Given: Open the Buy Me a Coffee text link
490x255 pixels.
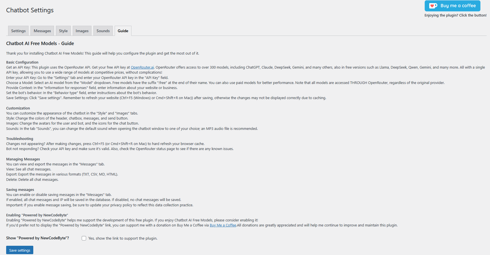Looking at the screenshot, I should 223,225.
